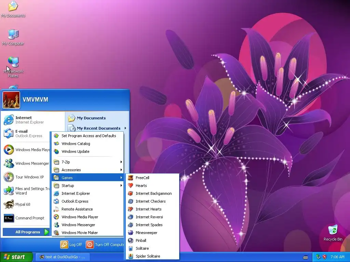Click the Remote Assistance icon
Screen dimensions: 350x262
click(56, 209)
